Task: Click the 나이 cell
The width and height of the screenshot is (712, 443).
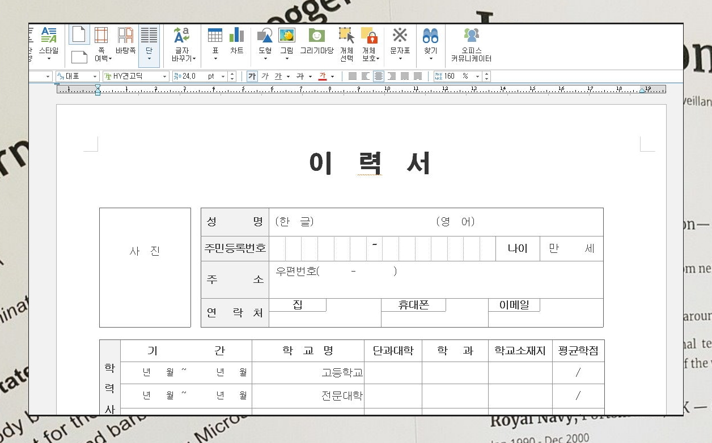Action: click(518, 248)
